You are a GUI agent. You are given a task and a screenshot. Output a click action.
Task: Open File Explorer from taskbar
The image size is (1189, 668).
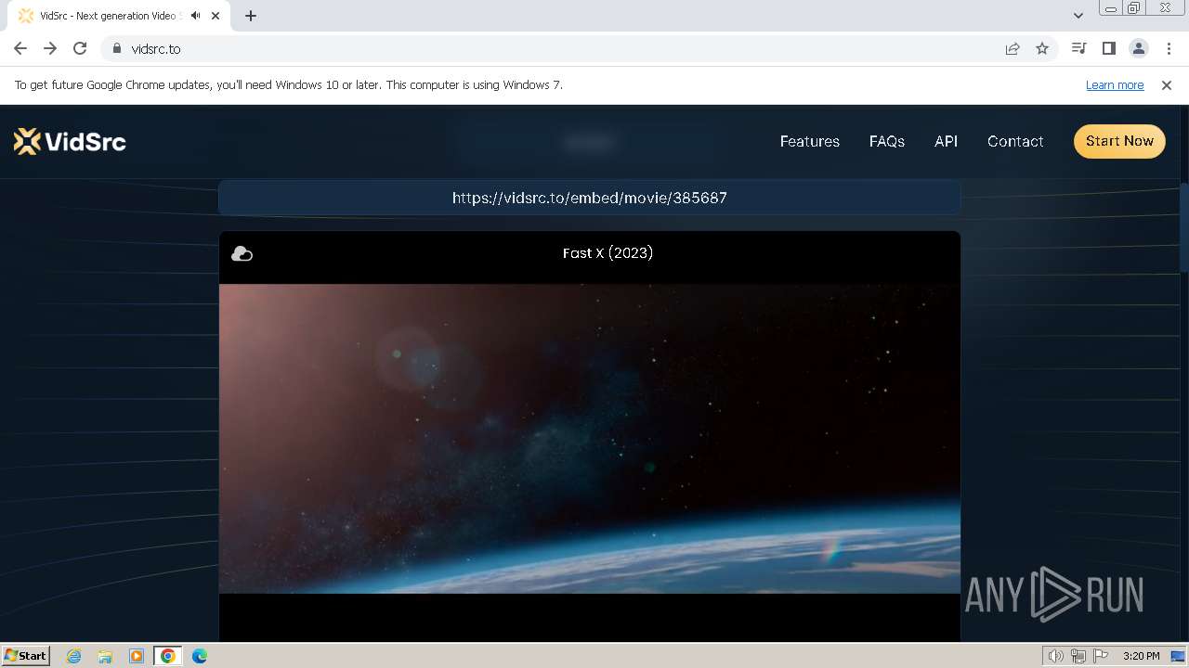[105, 656]
